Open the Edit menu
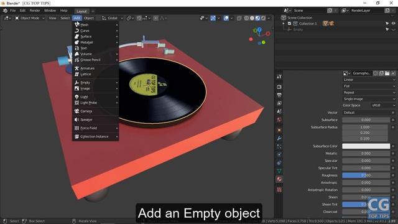This screenshot has height=224, width=398. (x=22, y=11)
